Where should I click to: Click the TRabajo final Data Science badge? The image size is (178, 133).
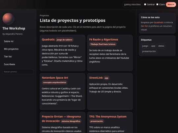pos(103,44)
